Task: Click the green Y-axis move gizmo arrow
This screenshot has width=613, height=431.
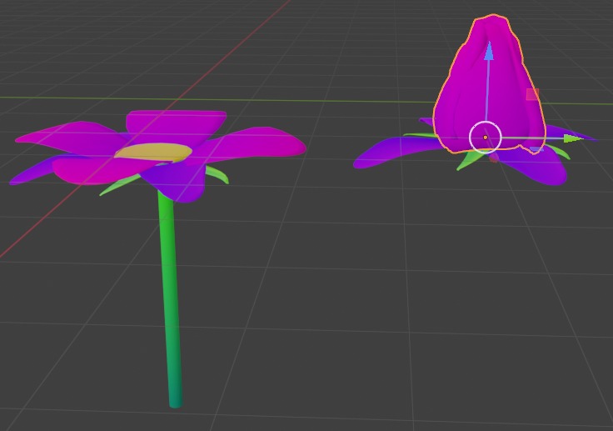Action: (574, 138)
